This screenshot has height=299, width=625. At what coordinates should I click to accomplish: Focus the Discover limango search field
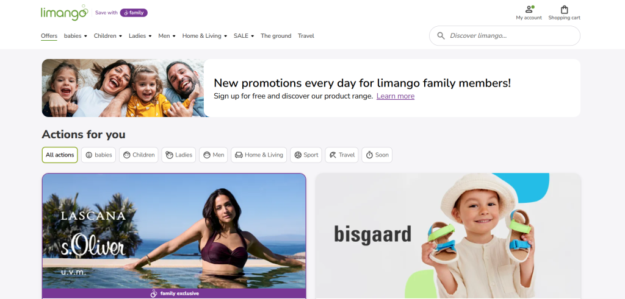[505, 36]
